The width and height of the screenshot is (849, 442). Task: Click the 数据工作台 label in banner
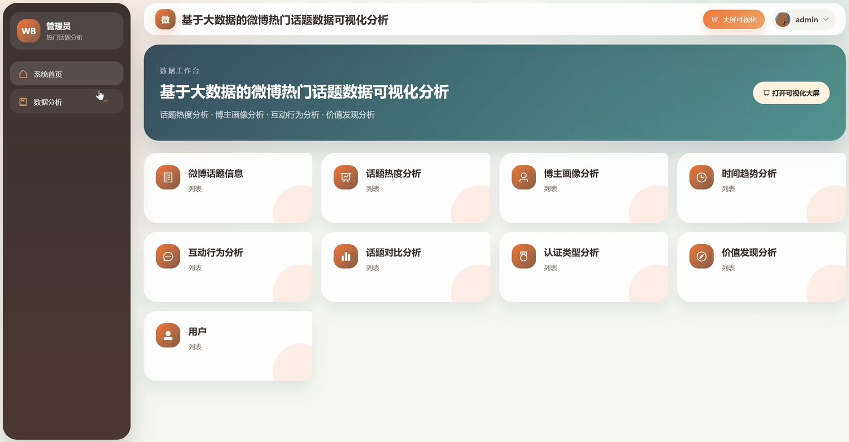tap(180, 71)
